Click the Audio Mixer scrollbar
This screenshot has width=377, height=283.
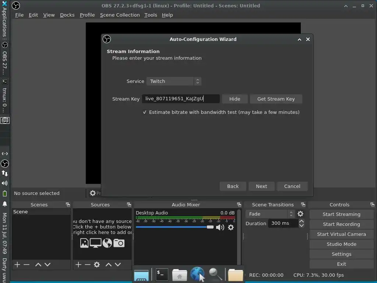pos(239,237)
